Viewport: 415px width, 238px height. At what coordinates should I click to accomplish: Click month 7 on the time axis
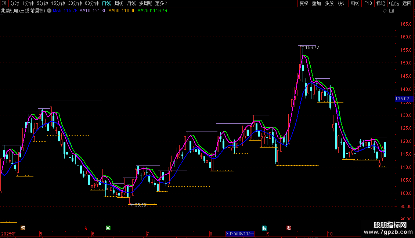point(148,234)
